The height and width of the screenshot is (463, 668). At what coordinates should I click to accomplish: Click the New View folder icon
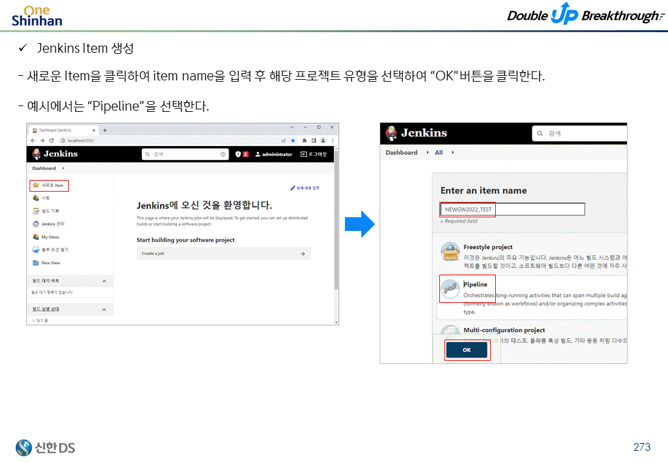[36, 263]
